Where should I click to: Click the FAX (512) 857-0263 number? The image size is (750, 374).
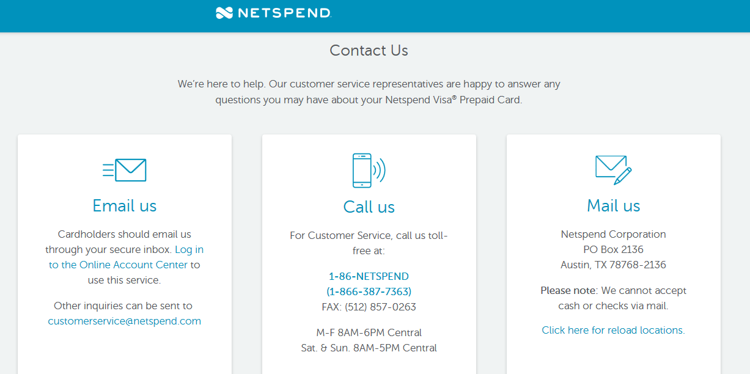point(369,307)
